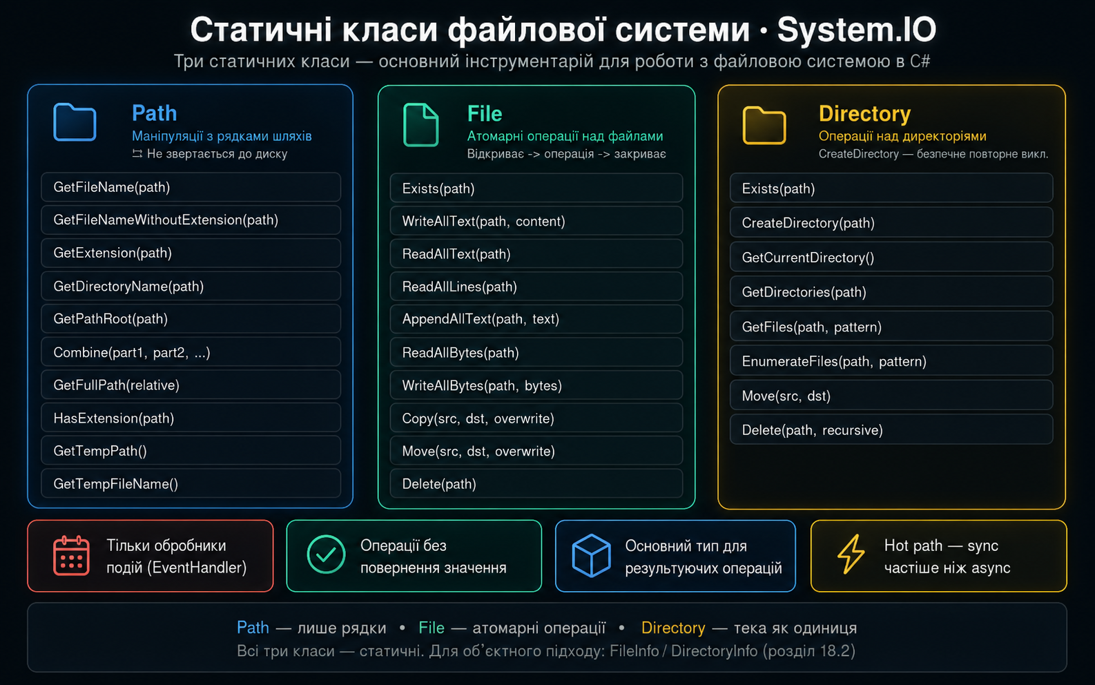Select GetFileNameWithoutExtension(path) row

[191, 220]
